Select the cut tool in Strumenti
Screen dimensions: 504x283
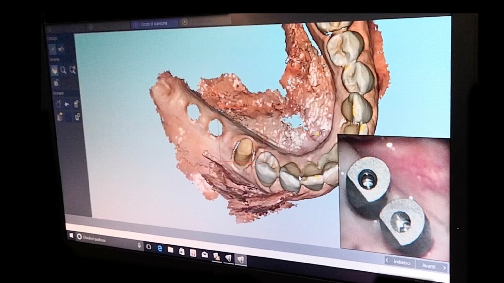(x=58, y=104)
